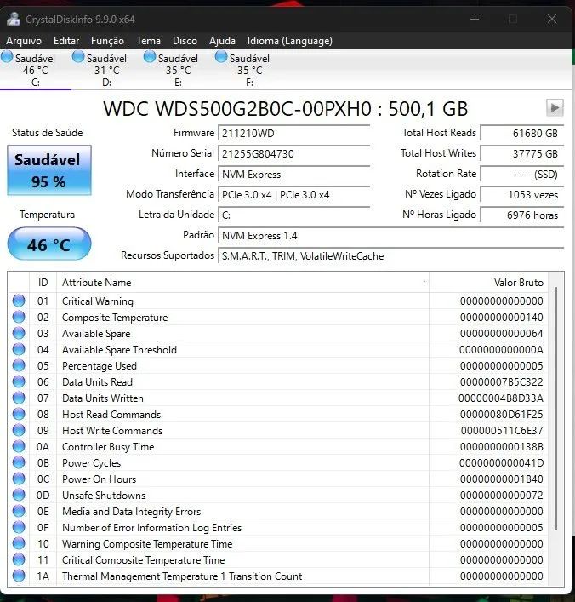Click Total Host Writes value 37775 GB
575x602 pixels.
(x=522, y=154)
